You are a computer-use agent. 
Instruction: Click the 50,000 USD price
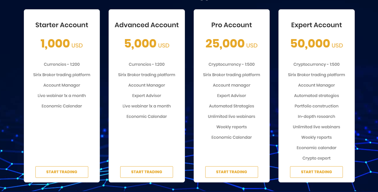(x=316, y=44)
